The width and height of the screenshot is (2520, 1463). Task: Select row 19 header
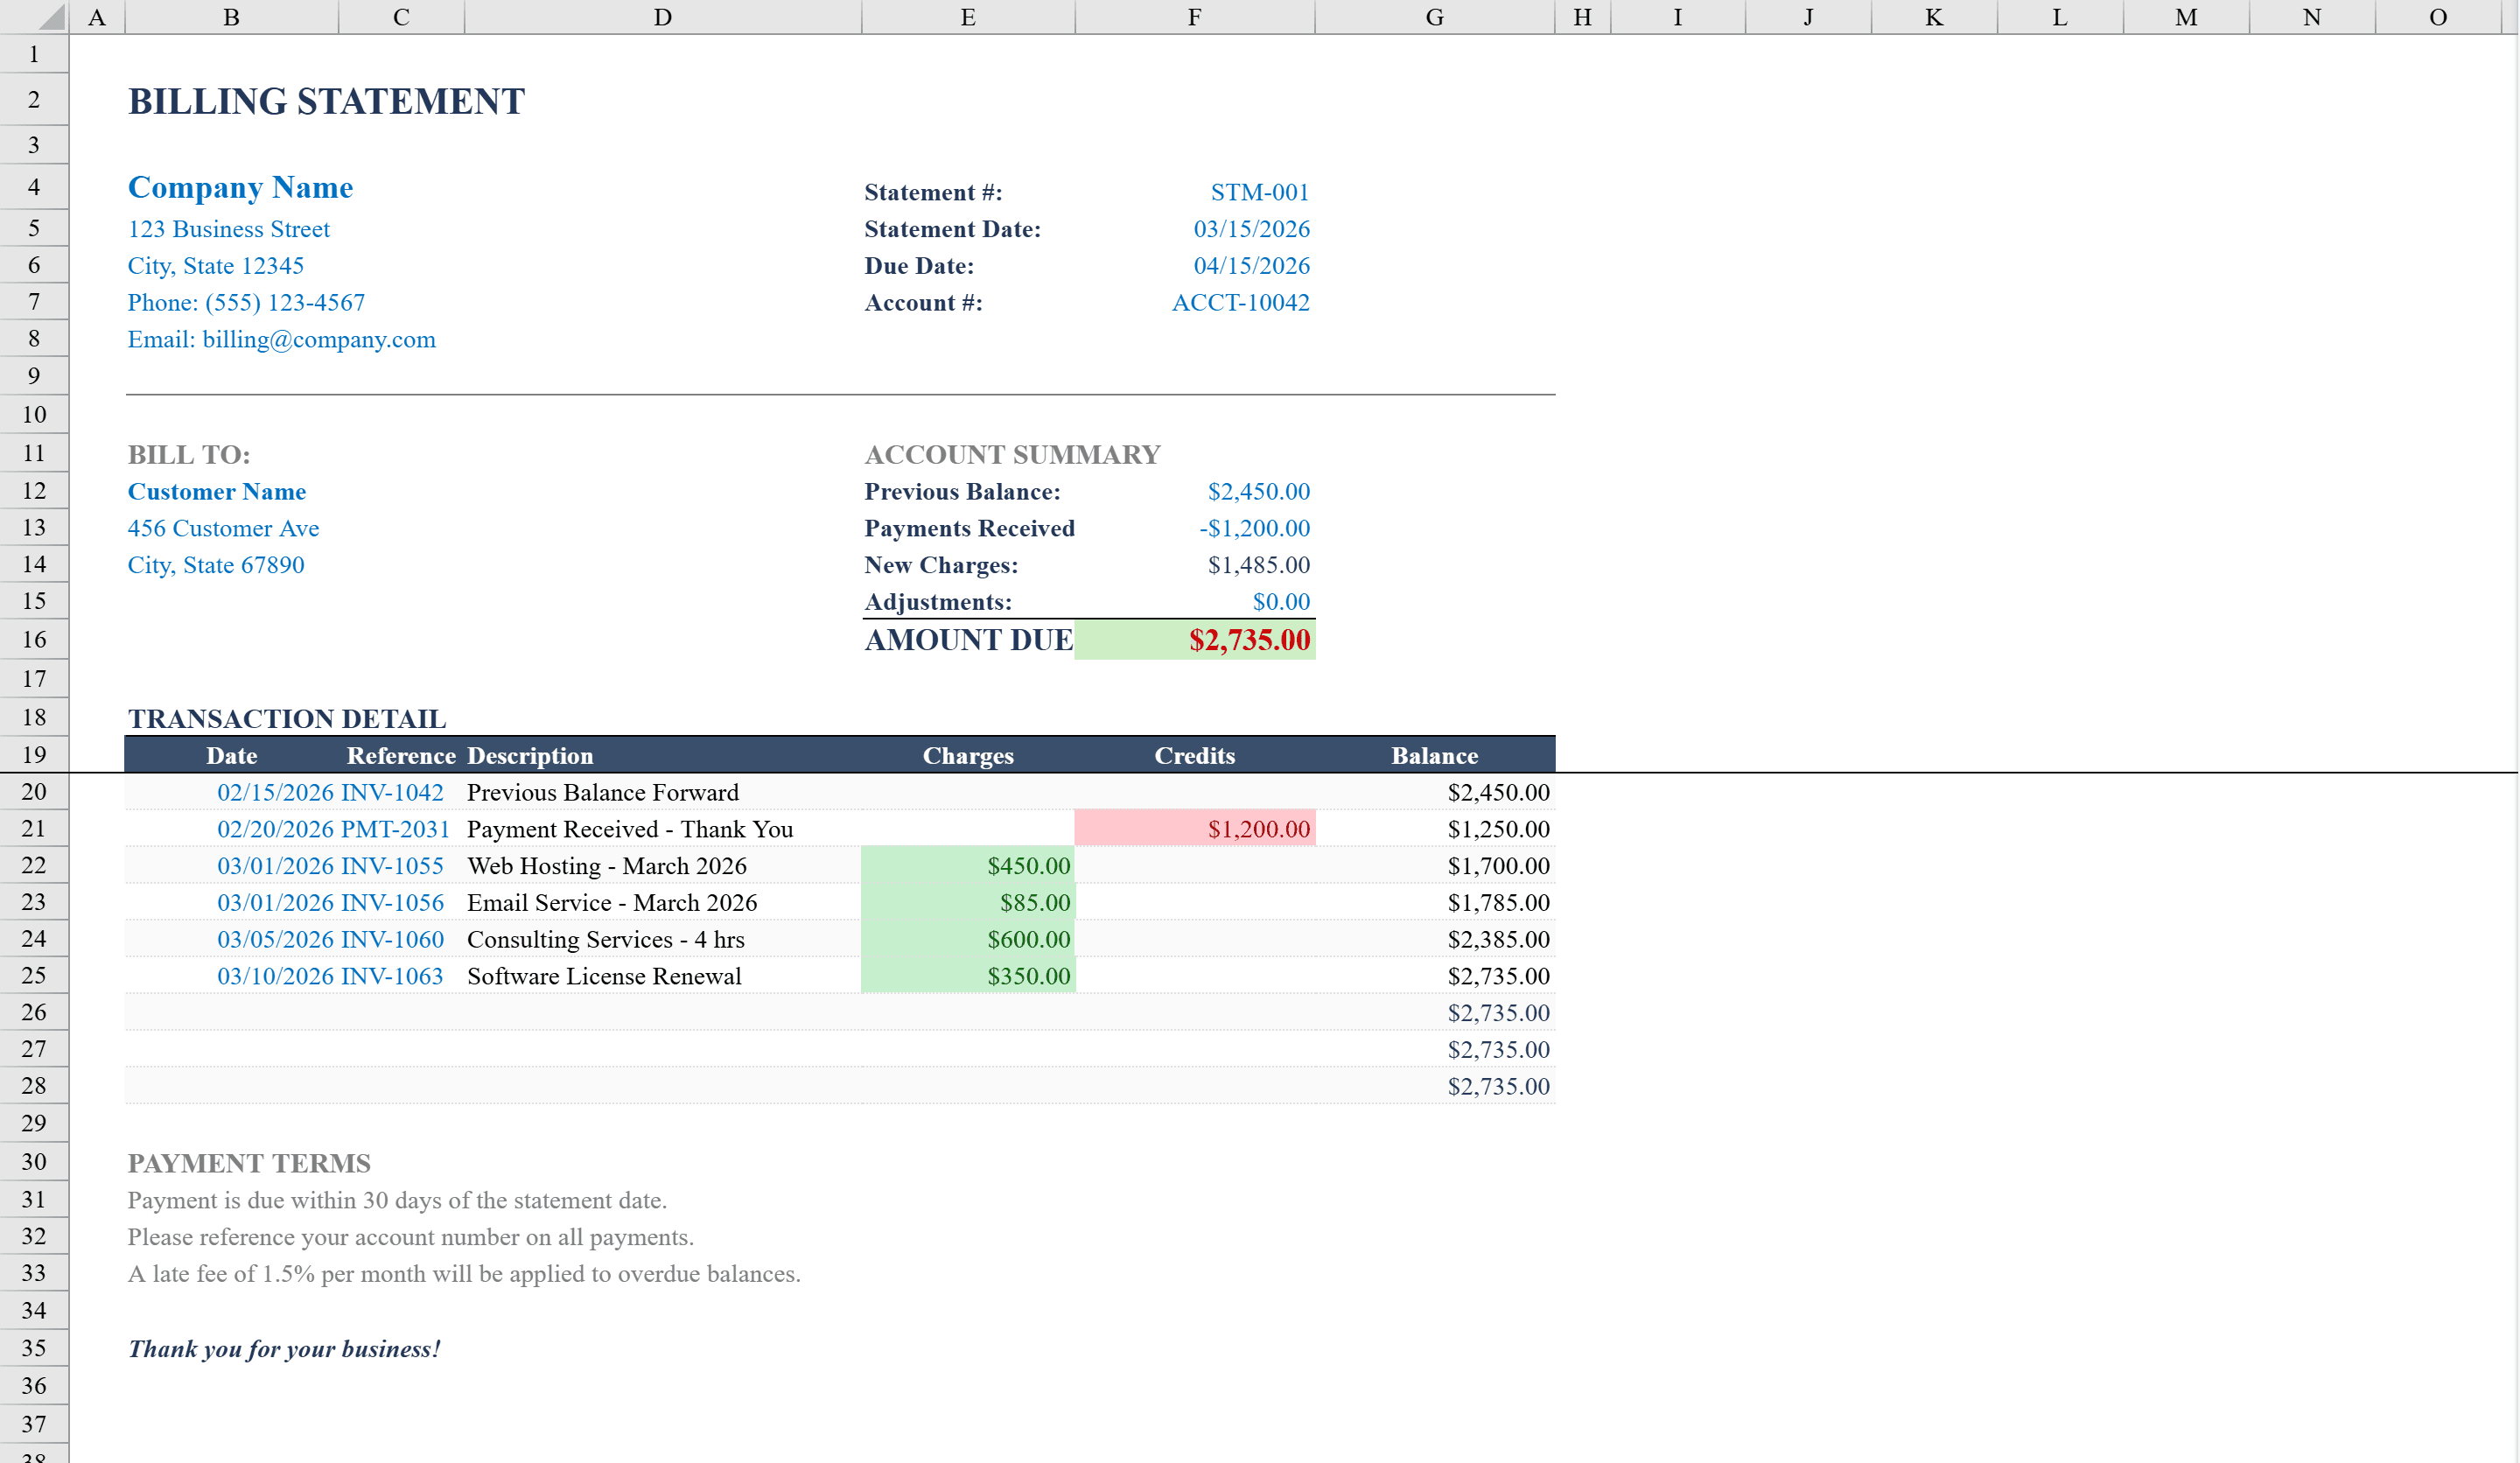[33, 754]
